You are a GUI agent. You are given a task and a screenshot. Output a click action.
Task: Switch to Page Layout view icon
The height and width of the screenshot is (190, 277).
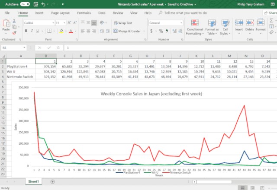click(253, 188)
